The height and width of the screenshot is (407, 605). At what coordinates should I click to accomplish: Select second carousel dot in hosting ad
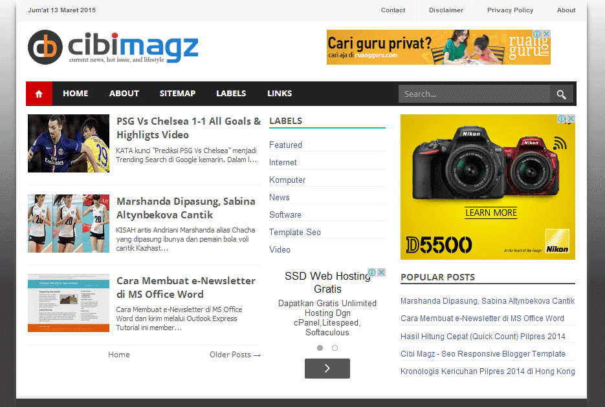tap(335, 348)
